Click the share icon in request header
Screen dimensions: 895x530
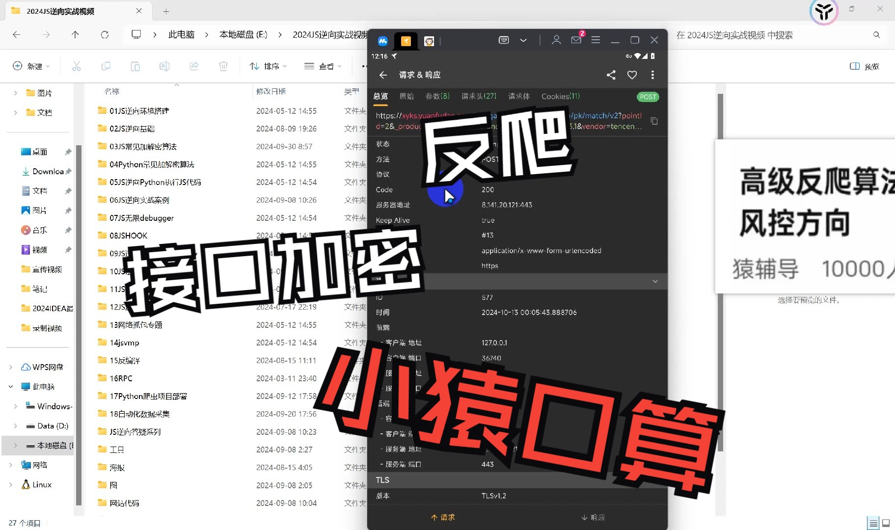[x=611, y=75]
